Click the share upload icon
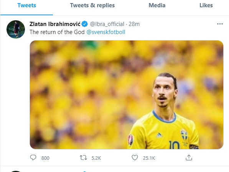The height and width of the screenshot is (172, 229). coord(189,157)
